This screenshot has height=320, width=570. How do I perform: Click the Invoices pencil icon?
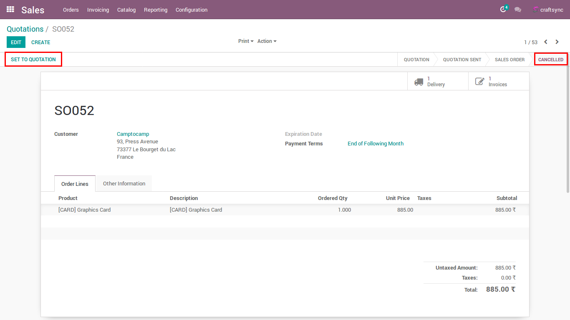click(x=480, y=82)
